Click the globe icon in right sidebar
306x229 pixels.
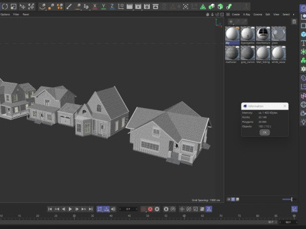[x=303, y=104]
